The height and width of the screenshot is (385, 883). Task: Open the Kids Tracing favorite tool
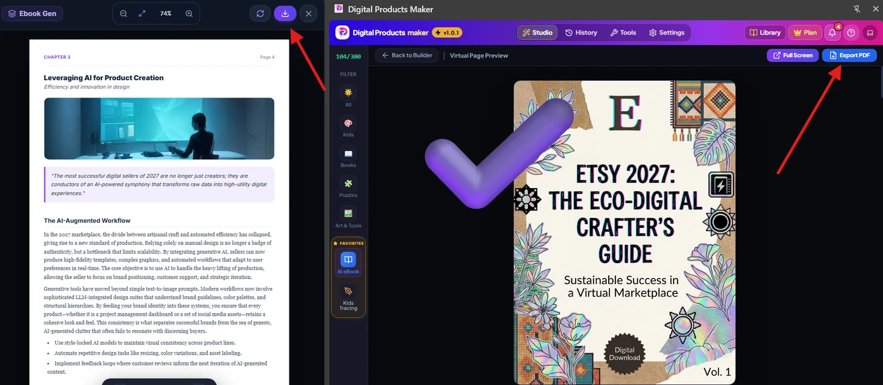(x=348, y=297)
